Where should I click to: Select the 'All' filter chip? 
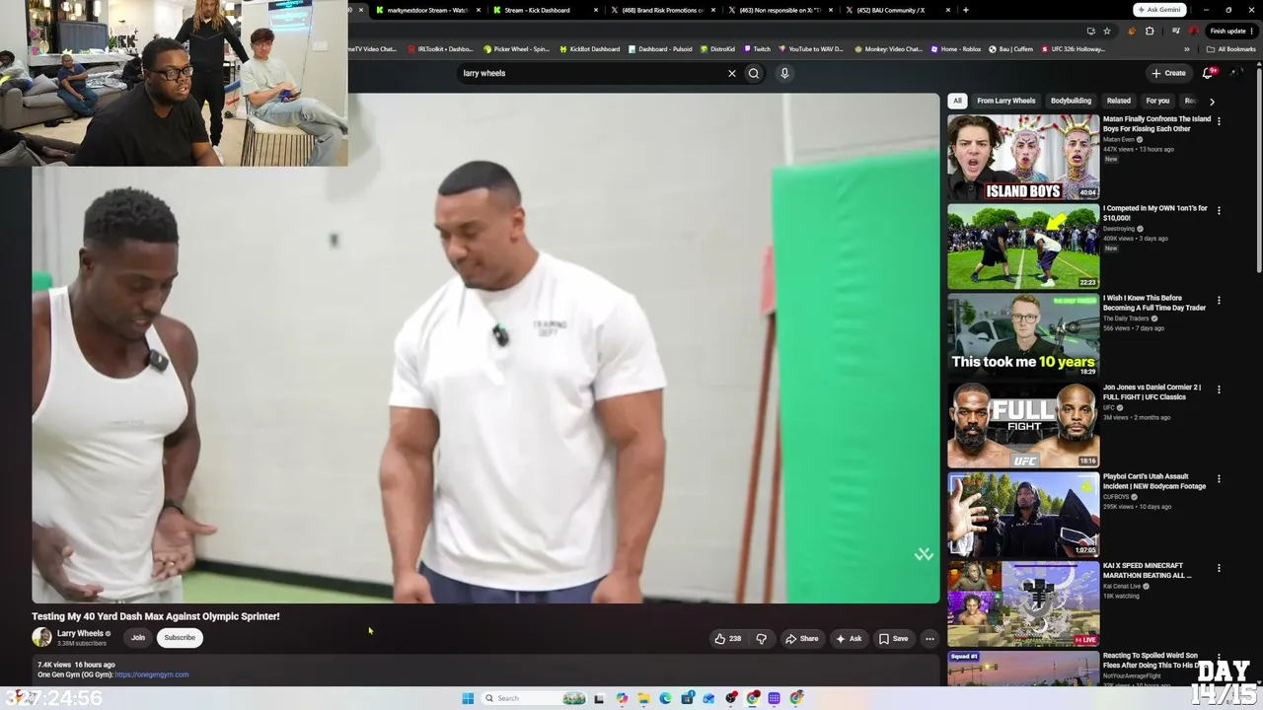[957, 101]
